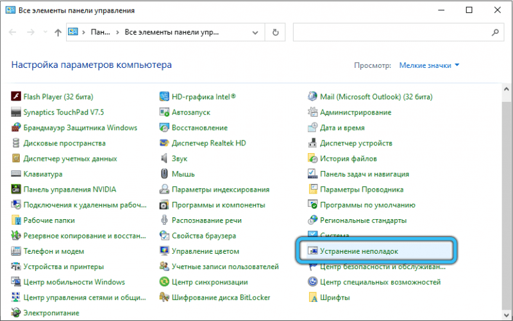Click the scrollbar up arrow

(507, 89)
